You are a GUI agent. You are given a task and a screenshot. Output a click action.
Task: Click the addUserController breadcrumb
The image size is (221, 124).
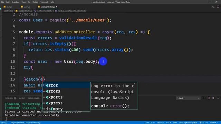click(x=45, y=11)
